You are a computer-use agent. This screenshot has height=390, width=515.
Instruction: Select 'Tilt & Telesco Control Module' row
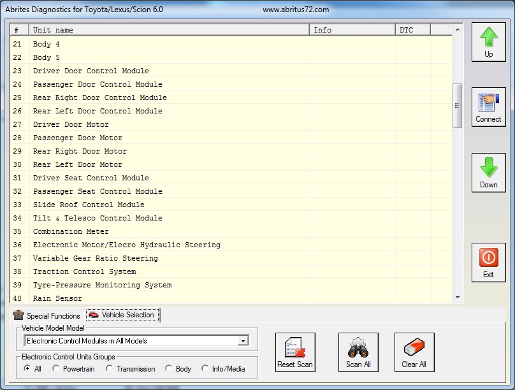coord(231,219)
